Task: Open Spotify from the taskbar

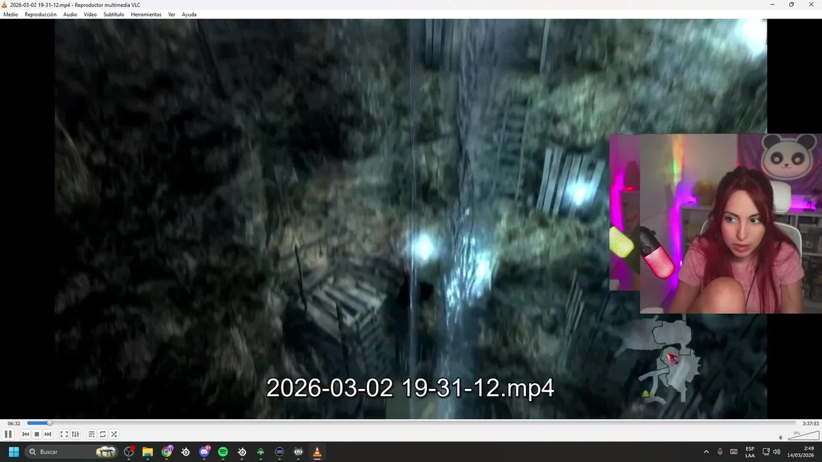Action: pyautogui.click(x=223, y=452)
